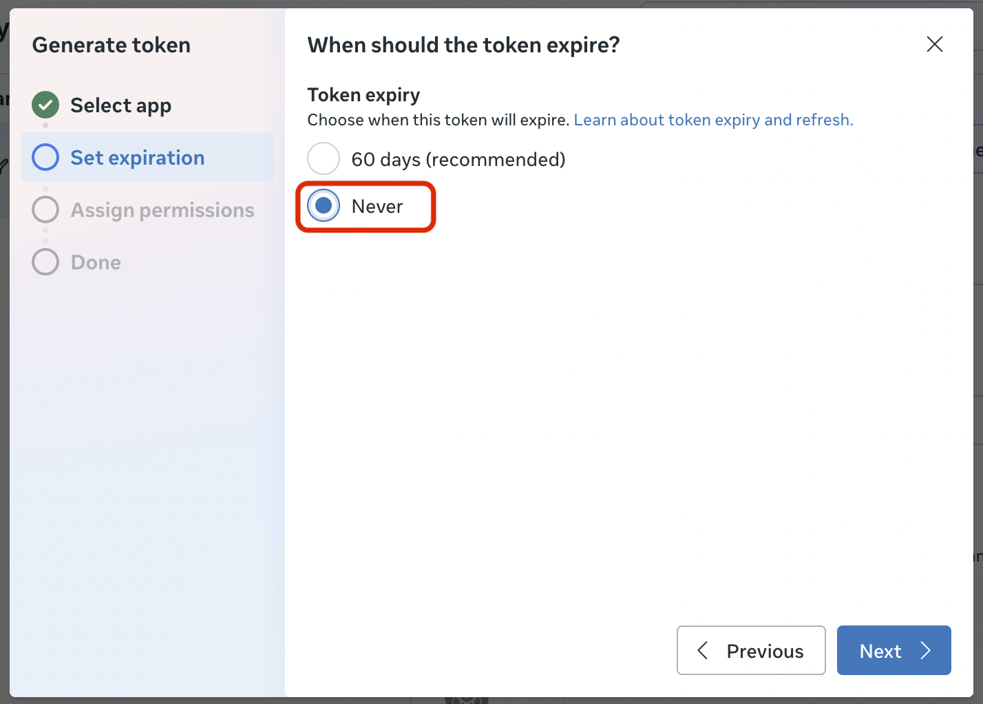
Task: Click the grey circle beside Assign permissions
Action: pyautogui.click(x=45, y=210)
